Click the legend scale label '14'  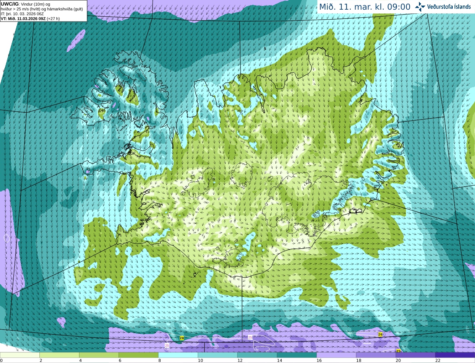(279, 360)
